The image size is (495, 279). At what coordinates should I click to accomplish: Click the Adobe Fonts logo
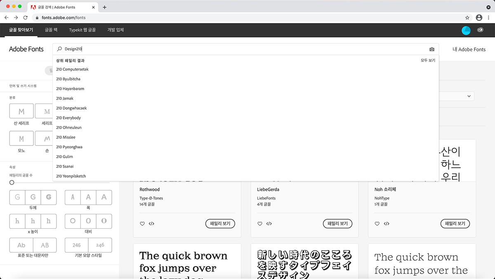[26, 49]
